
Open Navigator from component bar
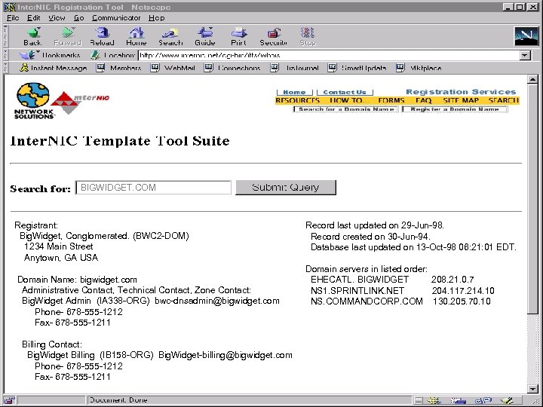coord(433,401)
